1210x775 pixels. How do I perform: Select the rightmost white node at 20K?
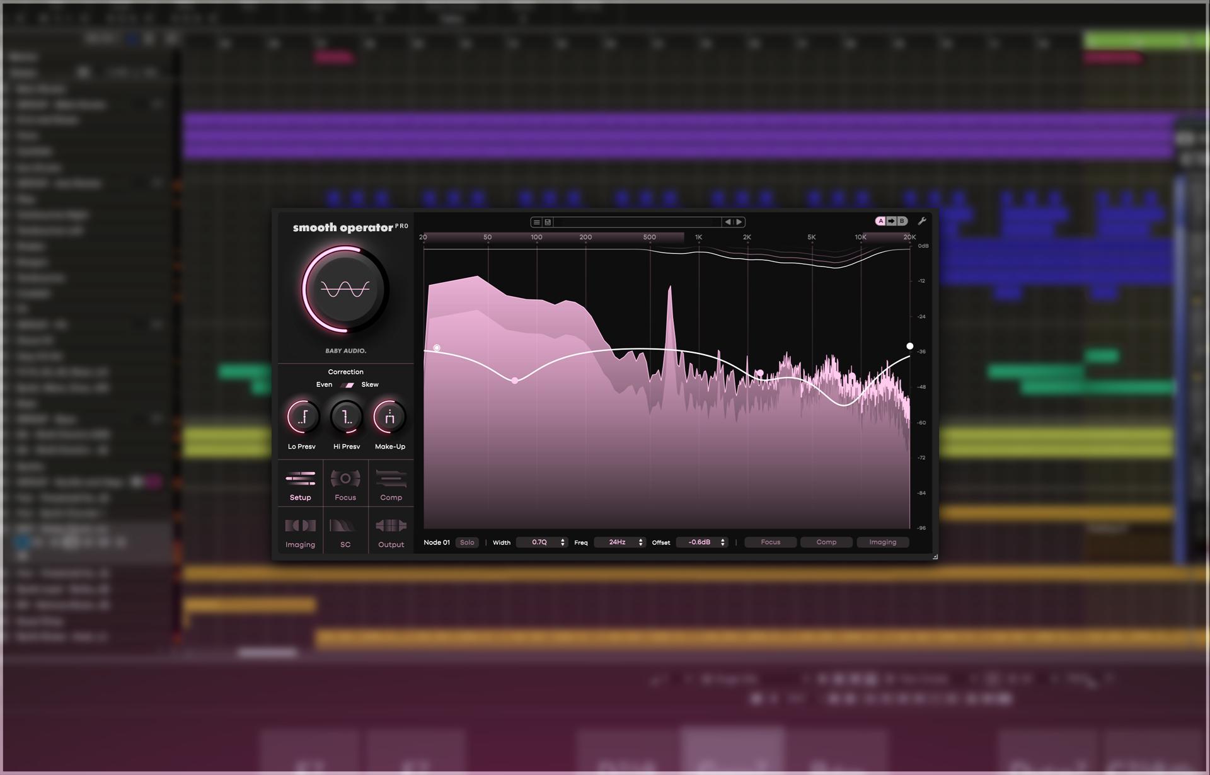coord(909,346)
